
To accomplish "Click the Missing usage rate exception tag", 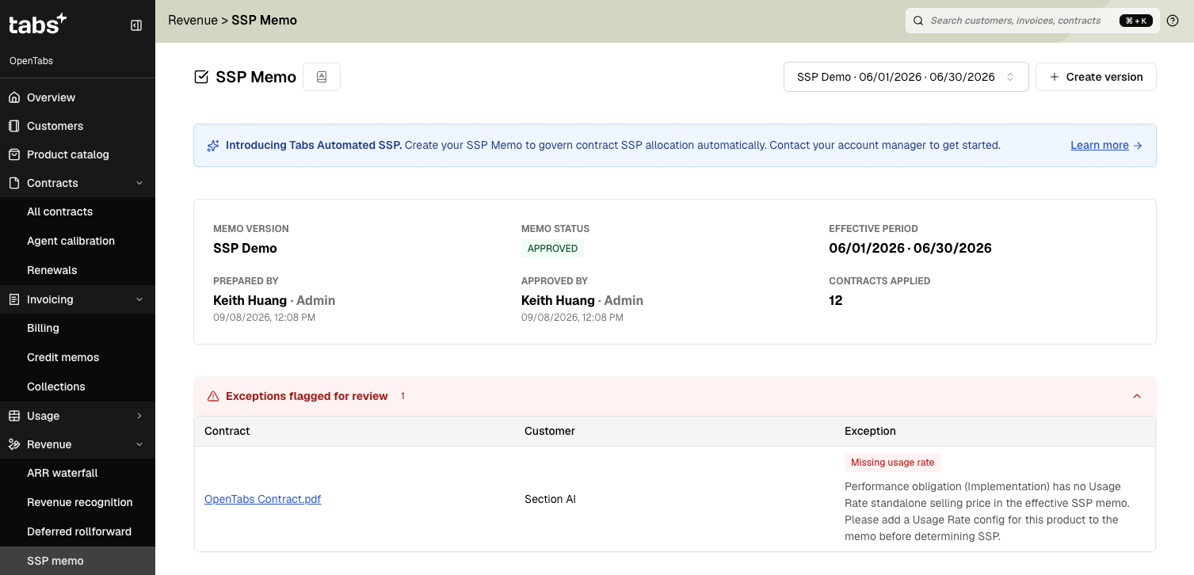I will [x=892, y=463].
